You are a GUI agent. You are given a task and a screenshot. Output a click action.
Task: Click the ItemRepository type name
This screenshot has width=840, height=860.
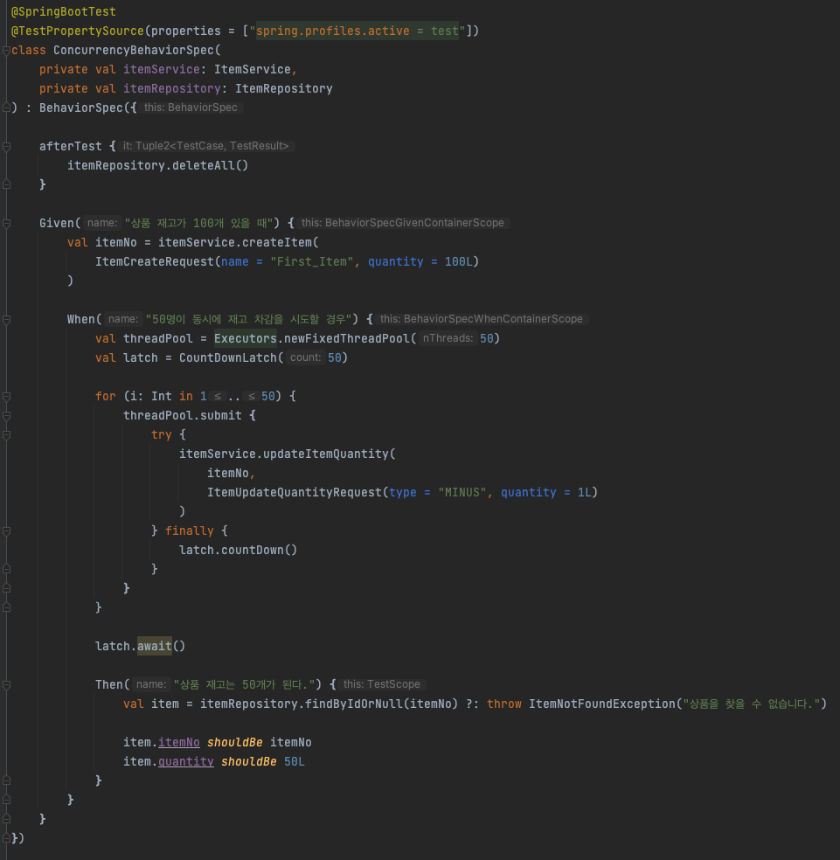284,88
